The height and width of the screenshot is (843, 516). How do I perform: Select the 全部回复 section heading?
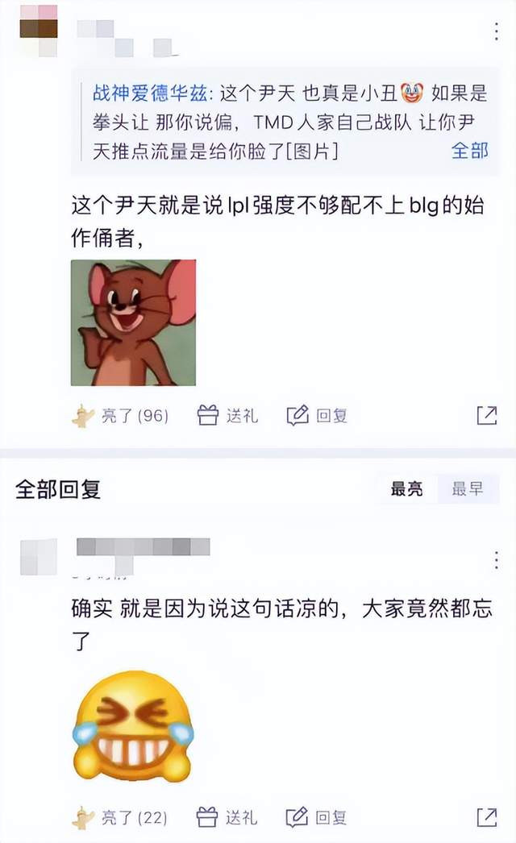58,489
